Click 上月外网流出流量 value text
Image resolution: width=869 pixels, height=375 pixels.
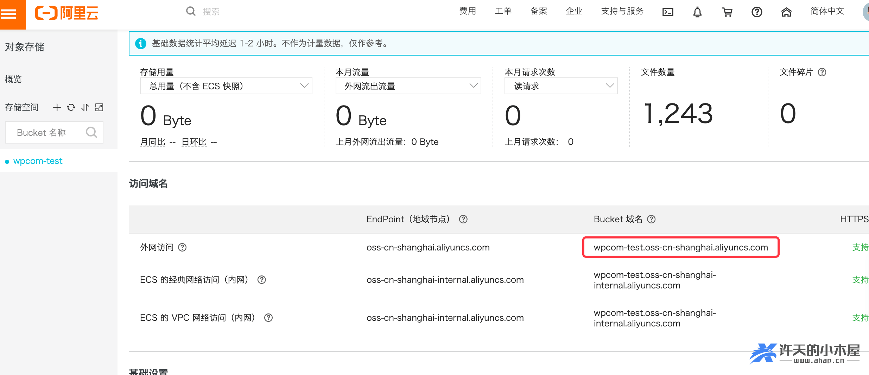387,142
